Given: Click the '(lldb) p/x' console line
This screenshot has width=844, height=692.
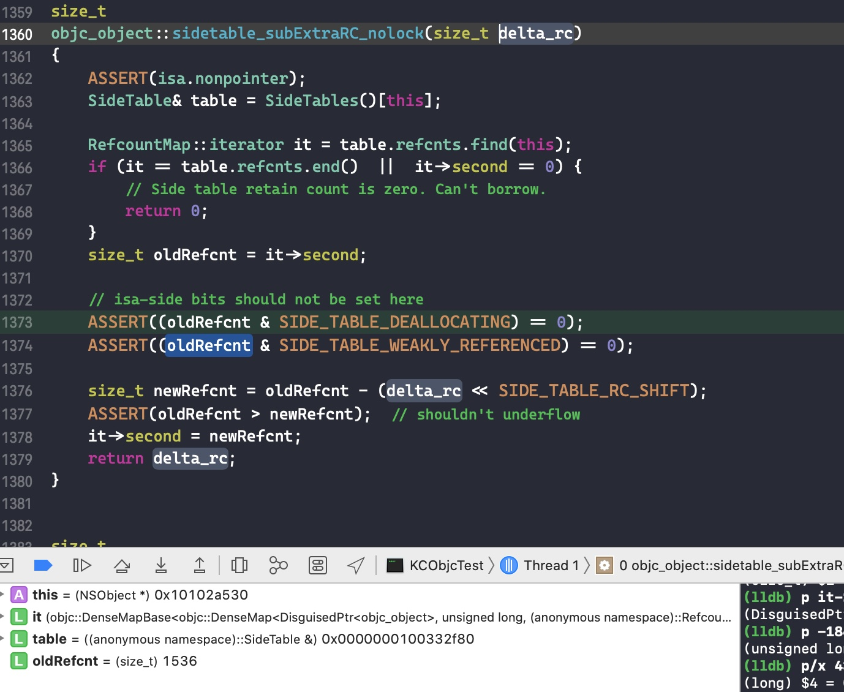Looking at the screenshot, I should click(x=793, y=666).
